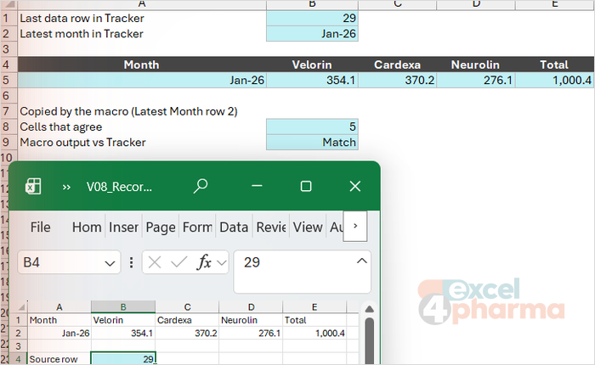Select the cell showing 370.2 in the small window
Screen dimensions: 595x365
(187, 333)
